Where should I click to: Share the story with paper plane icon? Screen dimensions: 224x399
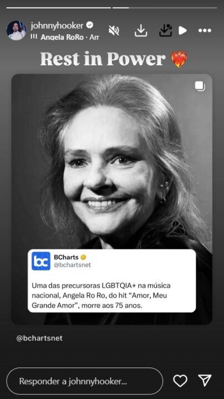(x=205, y=381)
